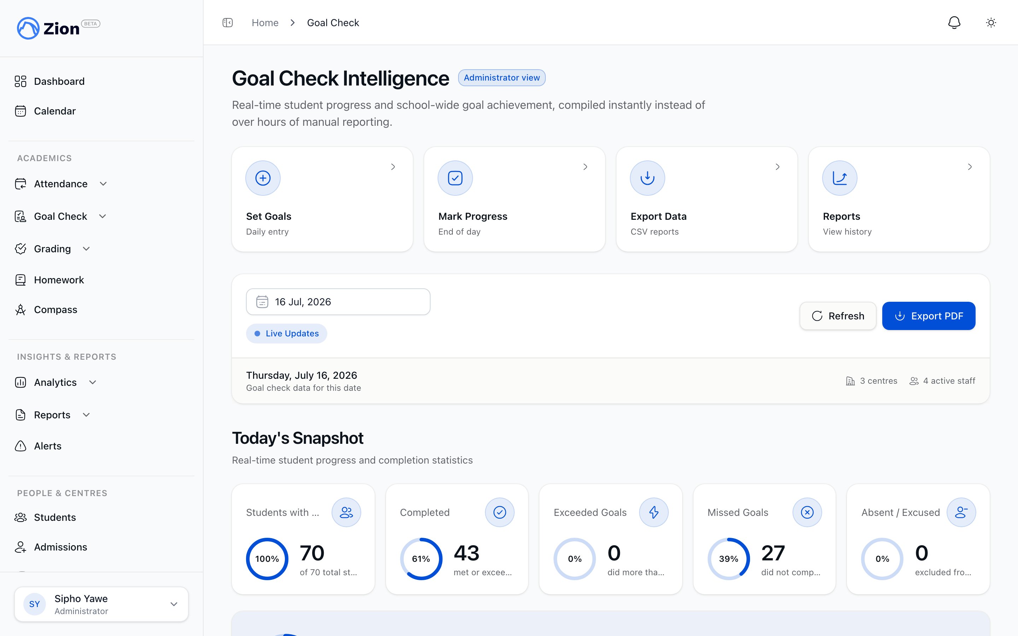The image size is (1018, 636).
Task: Click the Students people icon
Action: 20,517
